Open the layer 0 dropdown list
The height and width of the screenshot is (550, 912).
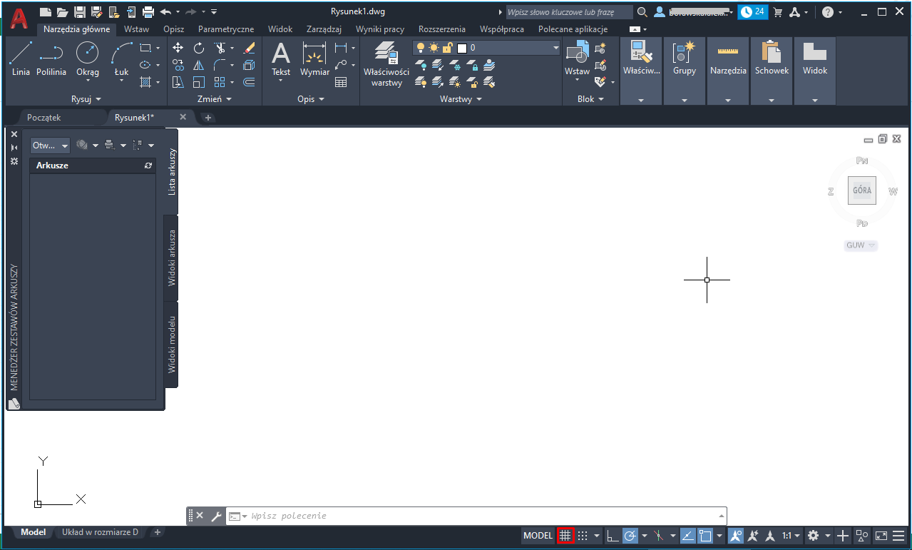[x=556, y=48]
